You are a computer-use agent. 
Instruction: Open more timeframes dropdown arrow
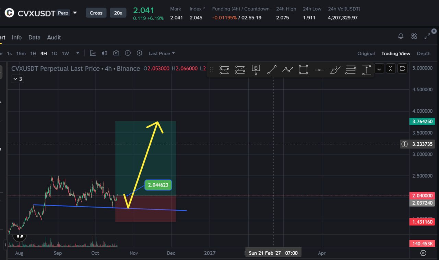tap(78, 53)
